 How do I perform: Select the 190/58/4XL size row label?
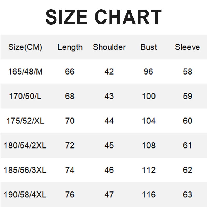pyautogui.click(x=25, y=195)
